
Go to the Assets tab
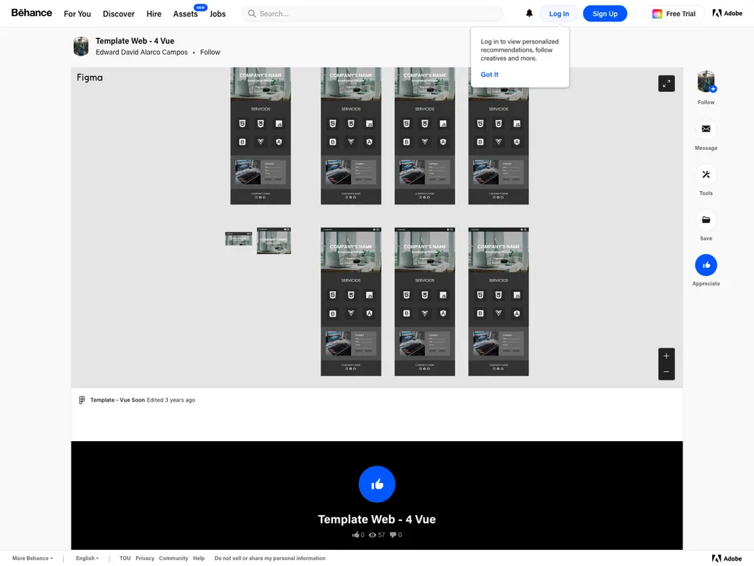tap(185, 14)
